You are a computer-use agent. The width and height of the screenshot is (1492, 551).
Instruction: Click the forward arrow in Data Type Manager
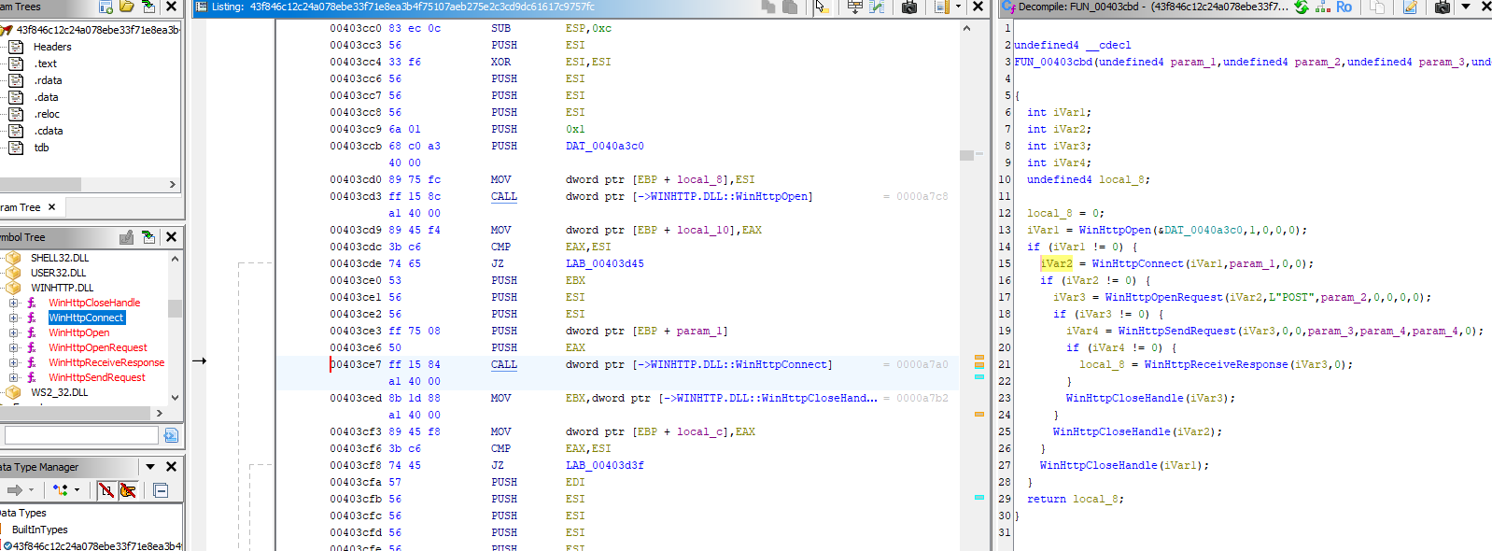pyautogui.click(x=15, y=490)
